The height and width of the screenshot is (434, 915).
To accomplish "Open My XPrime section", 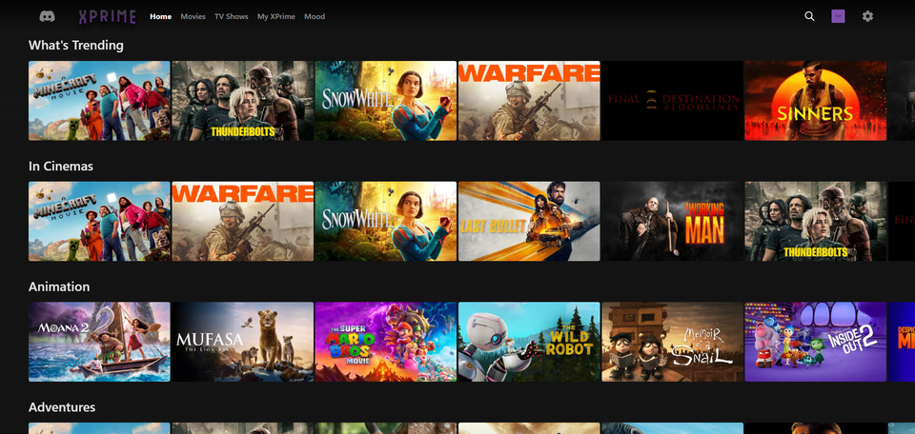I will 276,16.
